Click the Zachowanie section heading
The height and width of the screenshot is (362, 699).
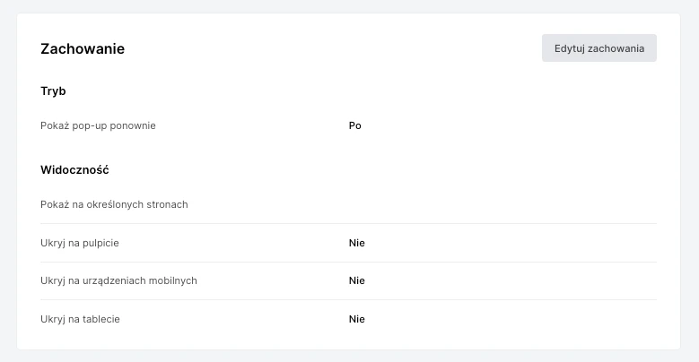click(x=83, y=49)
